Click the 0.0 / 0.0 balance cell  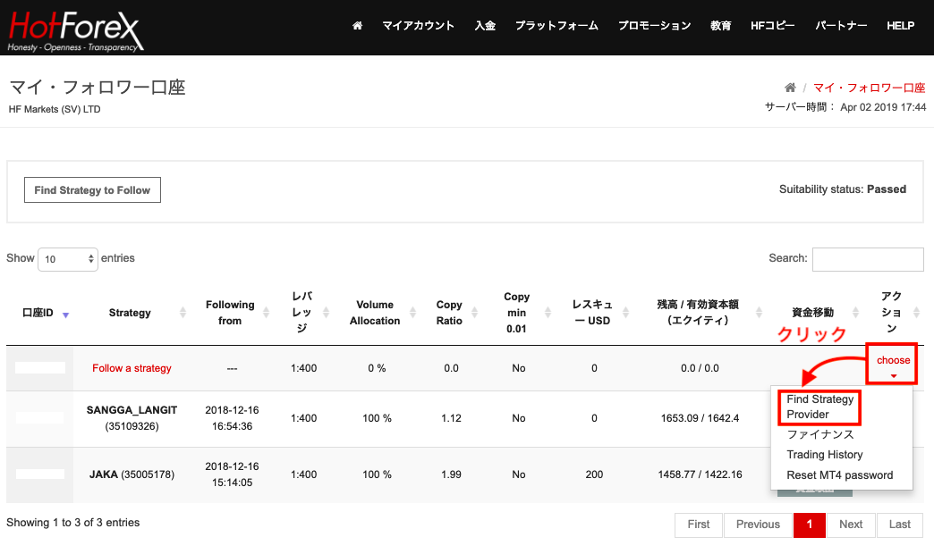(700, 368)
